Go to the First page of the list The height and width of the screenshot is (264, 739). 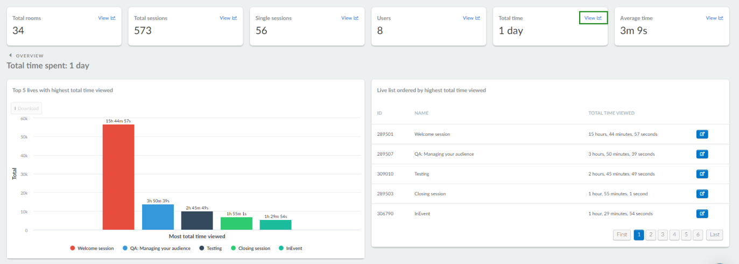tap(622, 234)
